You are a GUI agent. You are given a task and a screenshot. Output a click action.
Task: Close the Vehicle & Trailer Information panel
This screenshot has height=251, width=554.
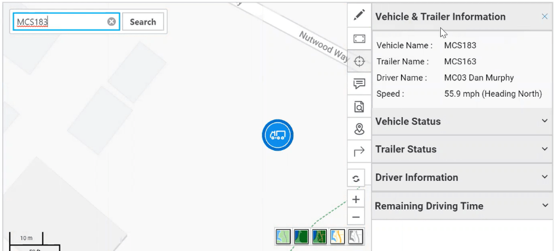point(544,17)
